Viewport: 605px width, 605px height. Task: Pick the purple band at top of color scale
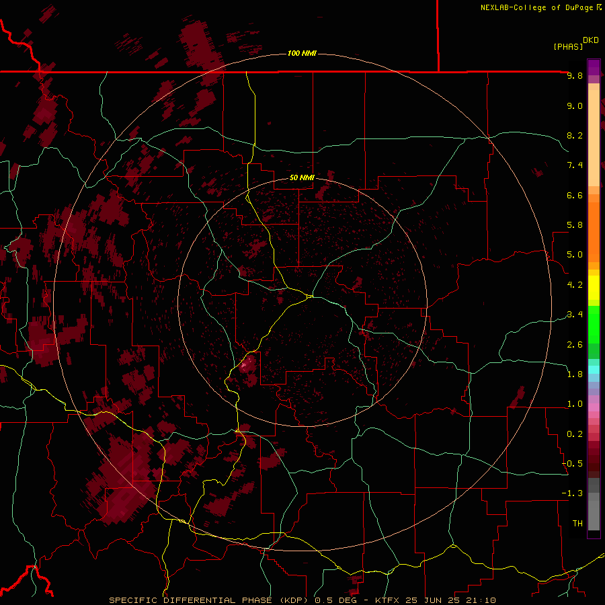coord(594,67)
